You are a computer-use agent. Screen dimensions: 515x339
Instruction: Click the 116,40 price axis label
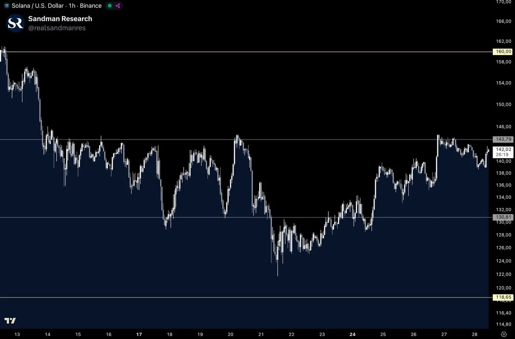[503, 313]
